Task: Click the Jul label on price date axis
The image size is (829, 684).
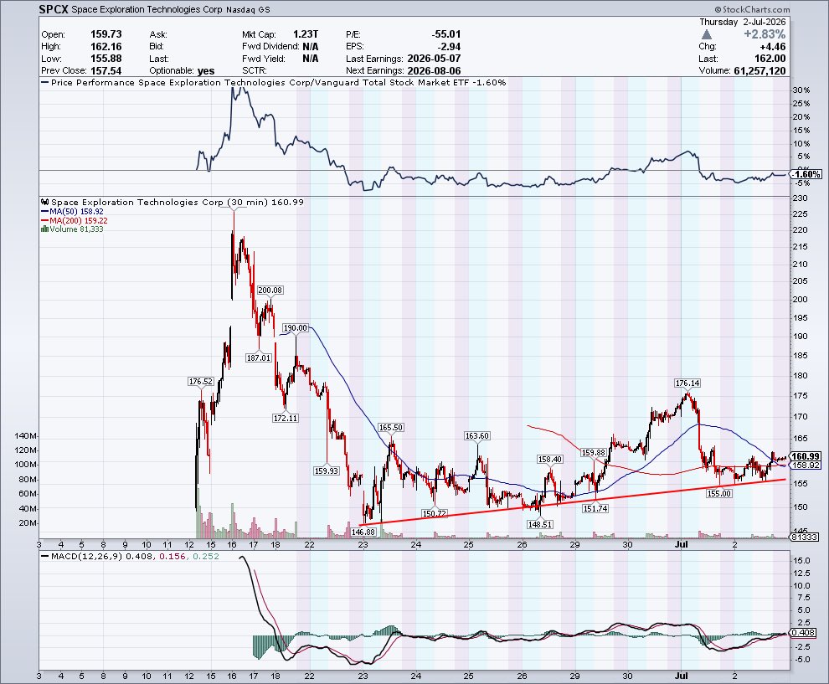Action: 682,544
